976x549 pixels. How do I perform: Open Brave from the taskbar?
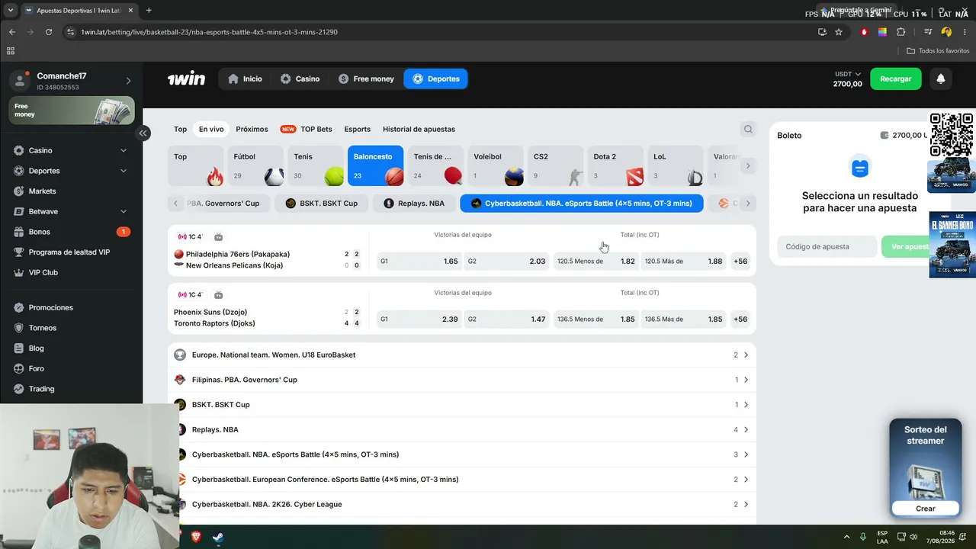(196, 537)
